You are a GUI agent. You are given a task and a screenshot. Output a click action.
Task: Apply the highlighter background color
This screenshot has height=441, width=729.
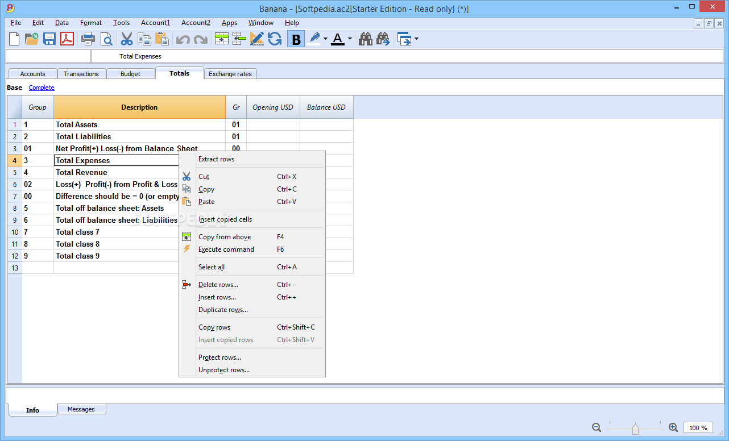pos(314,39)
